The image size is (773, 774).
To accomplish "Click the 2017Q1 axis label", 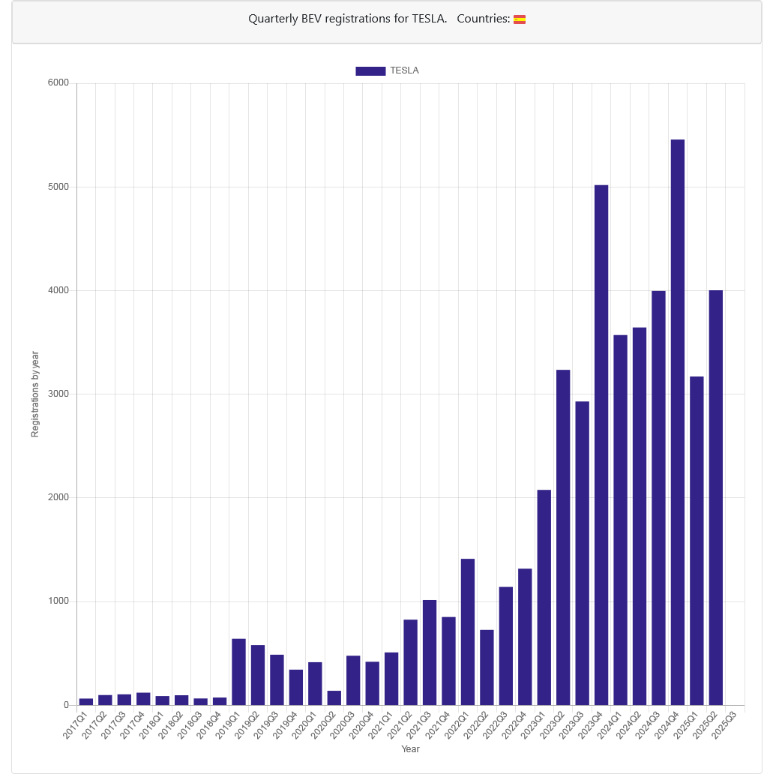I will pyautogui.click(x=76, y=724).
